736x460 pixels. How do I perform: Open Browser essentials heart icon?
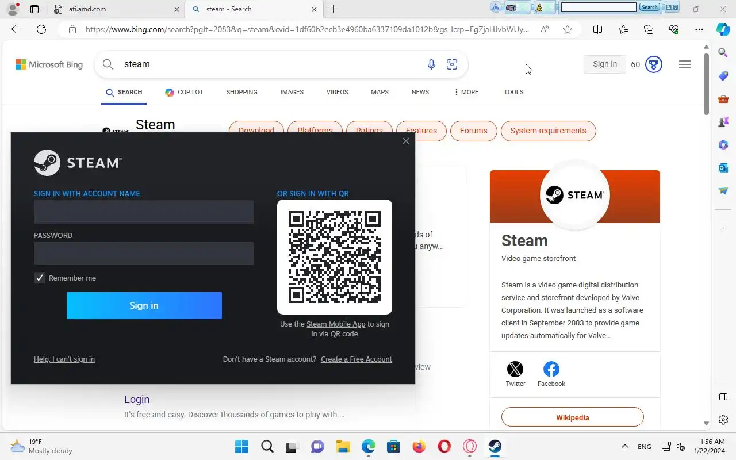[674, 29]
